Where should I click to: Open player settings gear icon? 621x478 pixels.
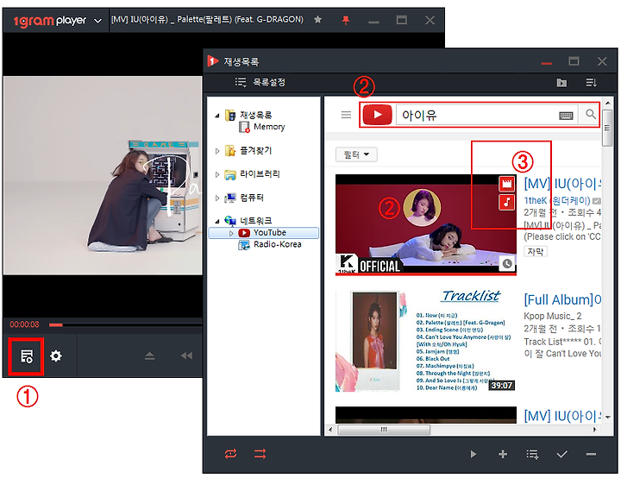[x=56, y=356]
